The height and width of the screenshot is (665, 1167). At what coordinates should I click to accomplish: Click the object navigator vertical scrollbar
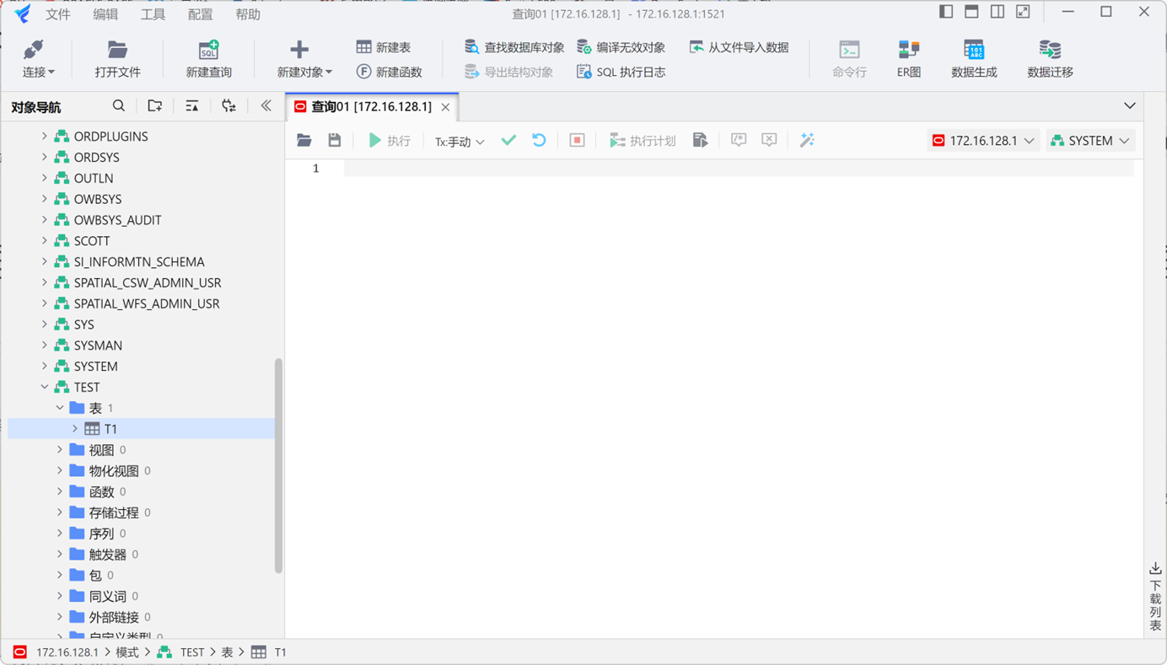coord(278,466)
